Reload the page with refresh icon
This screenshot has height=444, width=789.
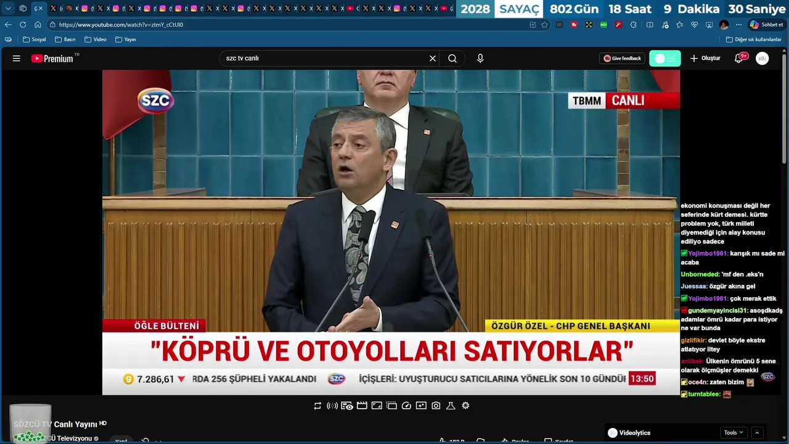[23, 25]
